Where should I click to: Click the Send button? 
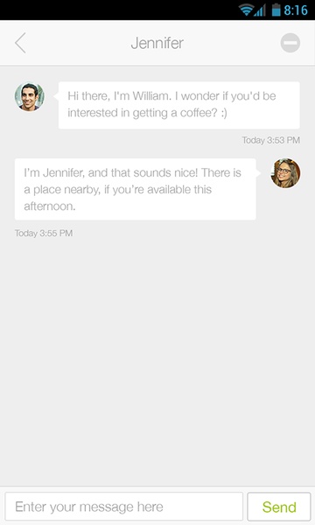click(279, 507)
